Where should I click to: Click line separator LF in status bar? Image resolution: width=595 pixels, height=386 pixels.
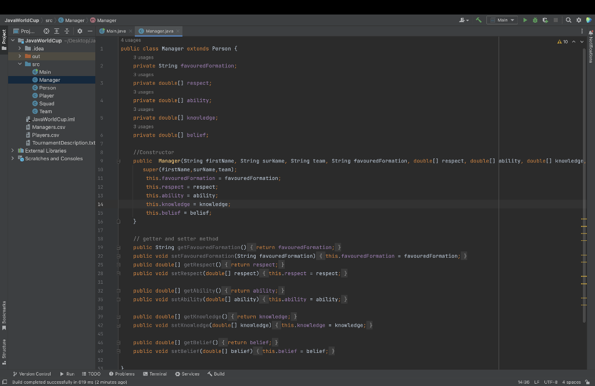click(537, 382)
